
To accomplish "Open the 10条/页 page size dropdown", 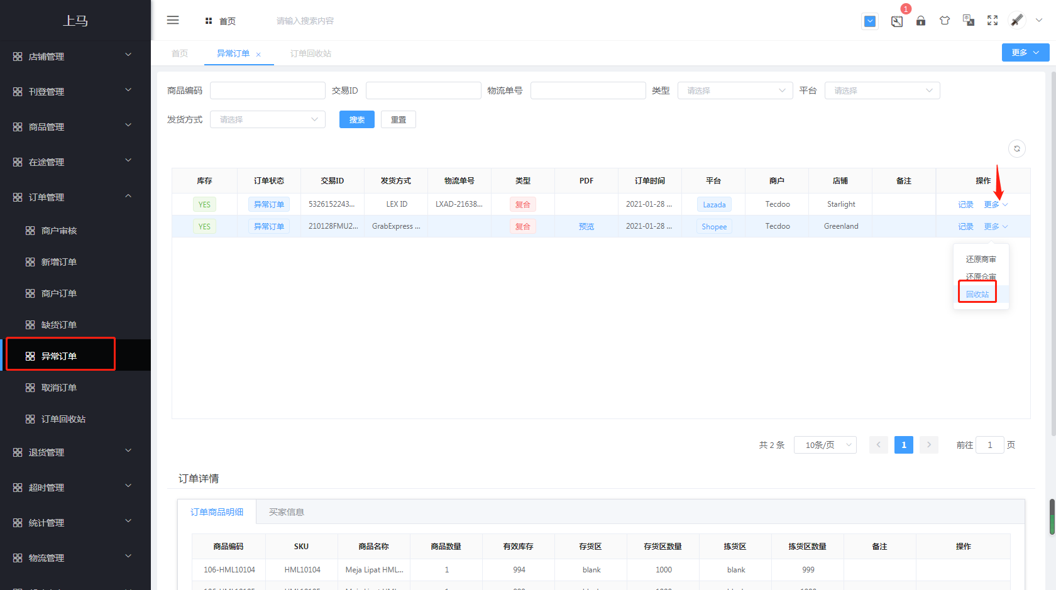I will [825, 445].
